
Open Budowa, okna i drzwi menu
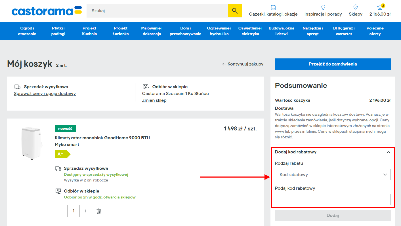pos(282,31)
